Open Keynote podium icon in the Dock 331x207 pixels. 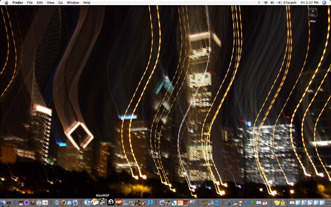pyautogui.click(x=241, y=203)
